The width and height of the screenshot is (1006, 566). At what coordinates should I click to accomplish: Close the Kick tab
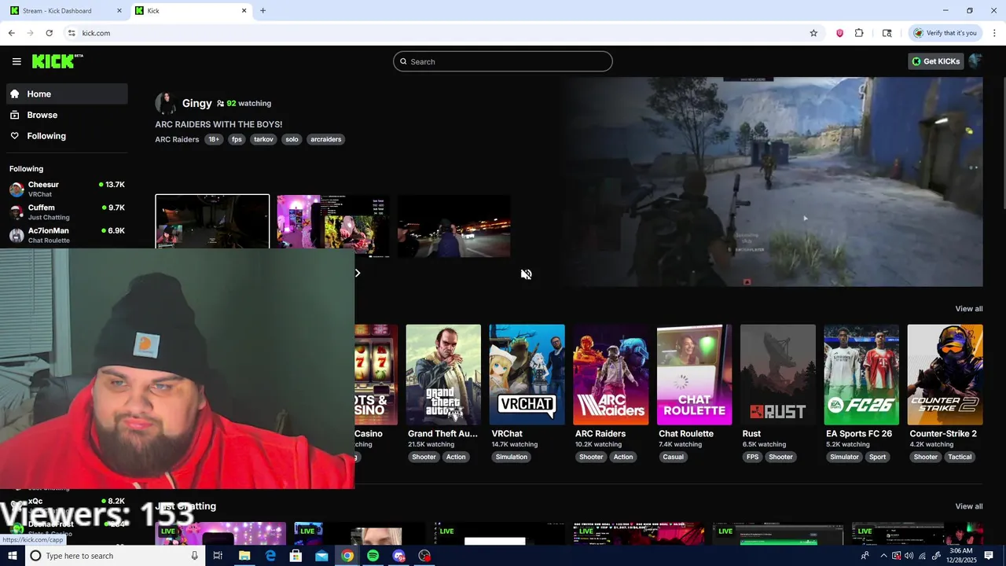pos(244,11)
